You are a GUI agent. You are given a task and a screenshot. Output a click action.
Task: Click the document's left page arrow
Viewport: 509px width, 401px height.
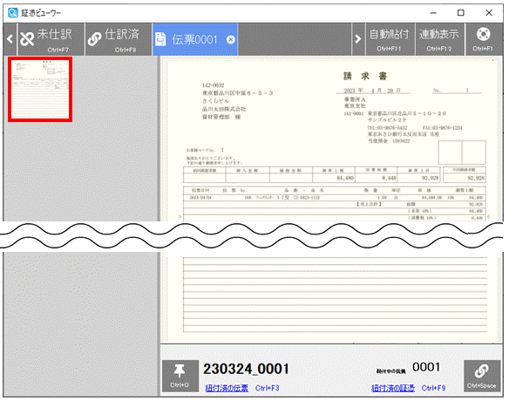(x=180, y=216)
